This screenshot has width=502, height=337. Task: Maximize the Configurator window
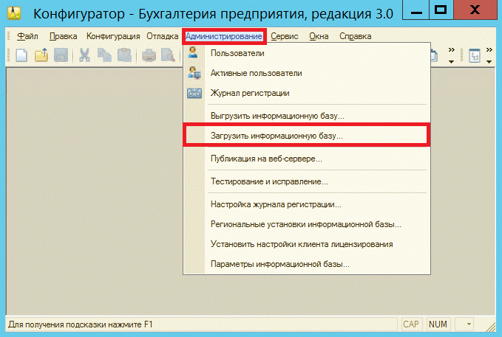coord(441,10)
